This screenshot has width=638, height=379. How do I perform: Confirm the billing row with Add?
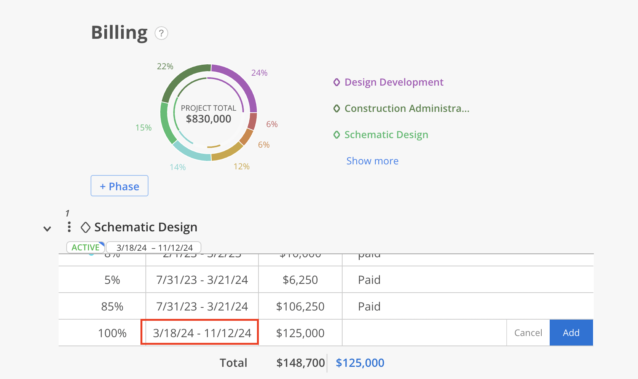(571, 332)
